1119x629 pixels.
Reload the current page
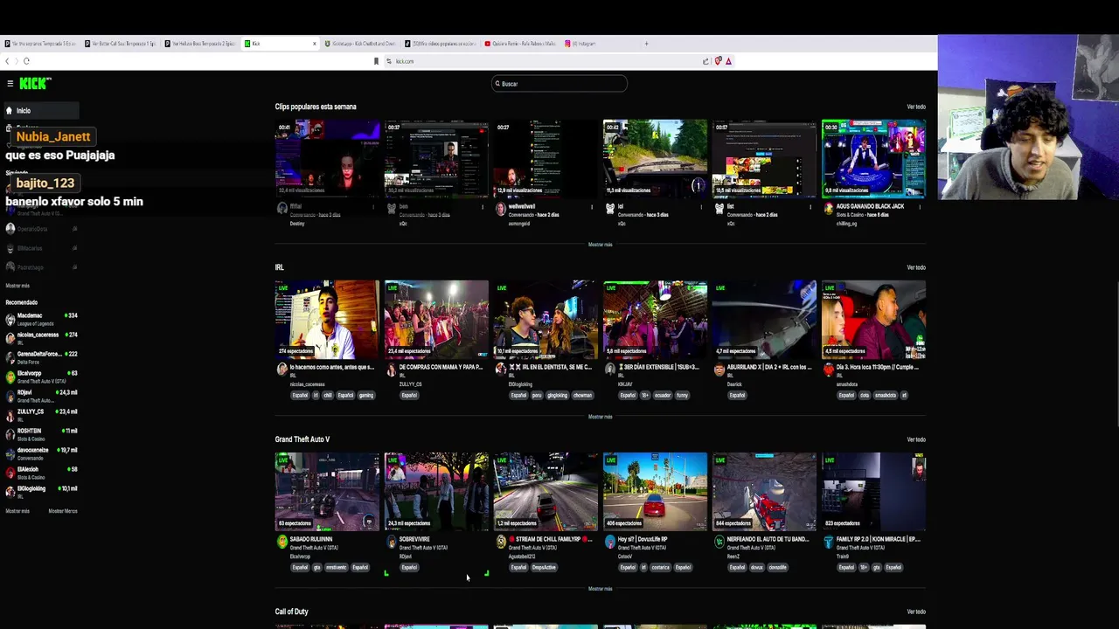point(26,61)
